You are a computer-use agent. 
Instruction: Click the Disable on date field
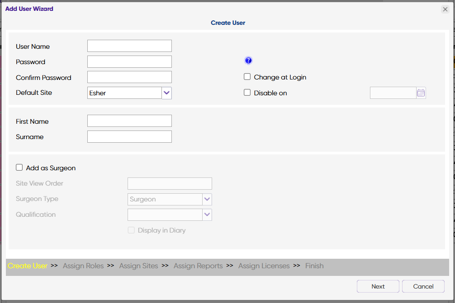pyautogui.click(x=393, y=93)
